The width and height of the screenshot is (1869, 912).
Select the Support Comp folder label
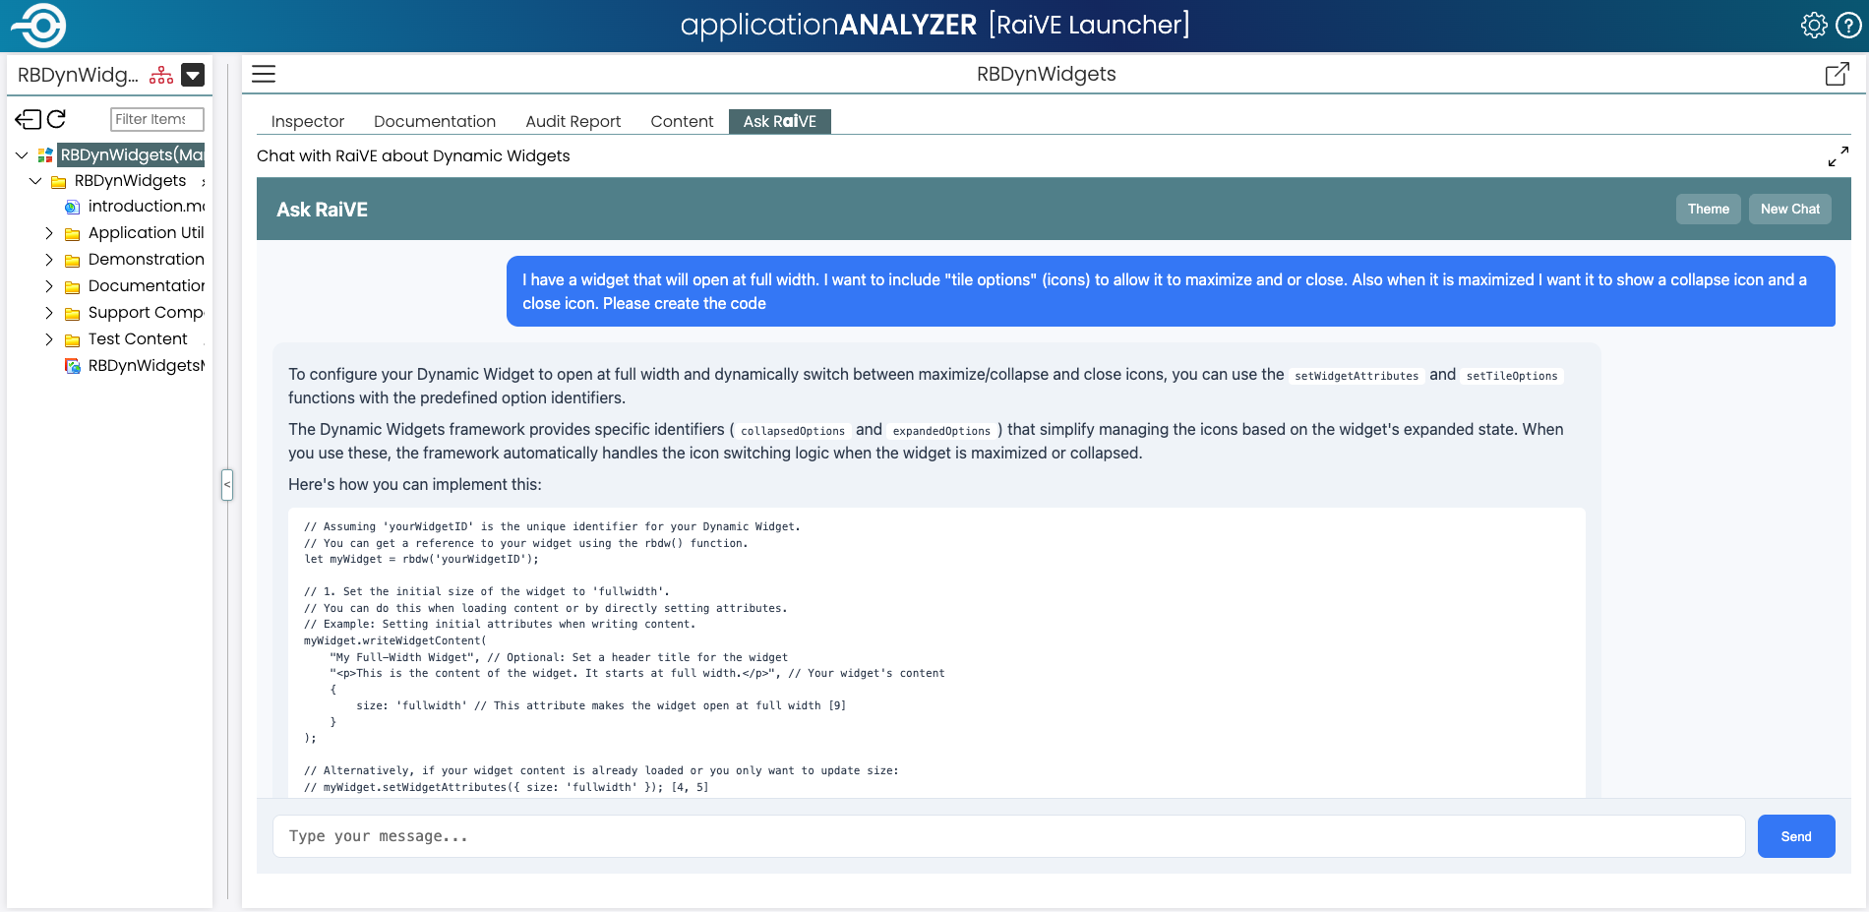pos(147,313)
